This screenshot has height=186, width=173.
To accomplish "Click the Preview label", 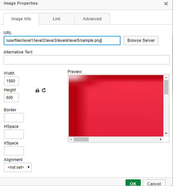I will click(x=75, y=71).
